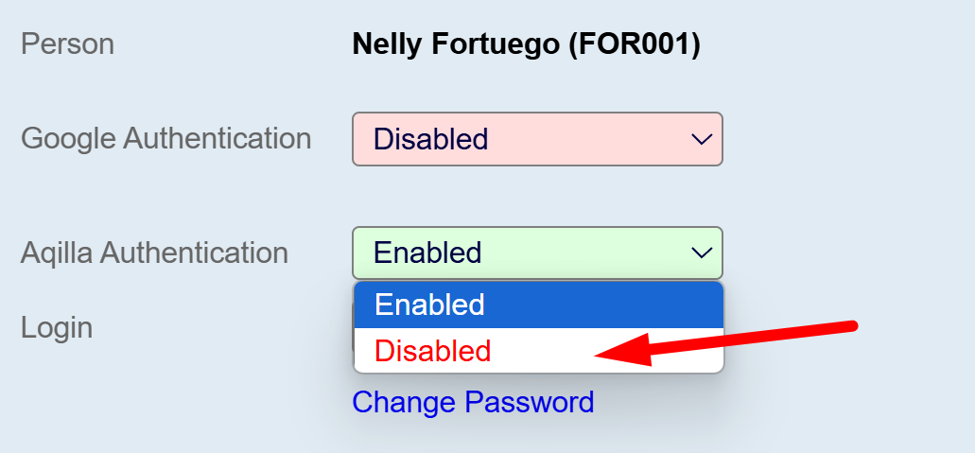Click the Login field label
This screenshot has height=453, width=975.
[x=57, y=327]
